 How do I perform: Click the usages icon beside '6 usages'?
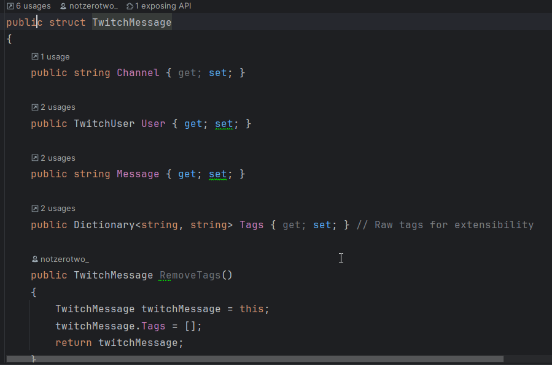coord(10,6)
